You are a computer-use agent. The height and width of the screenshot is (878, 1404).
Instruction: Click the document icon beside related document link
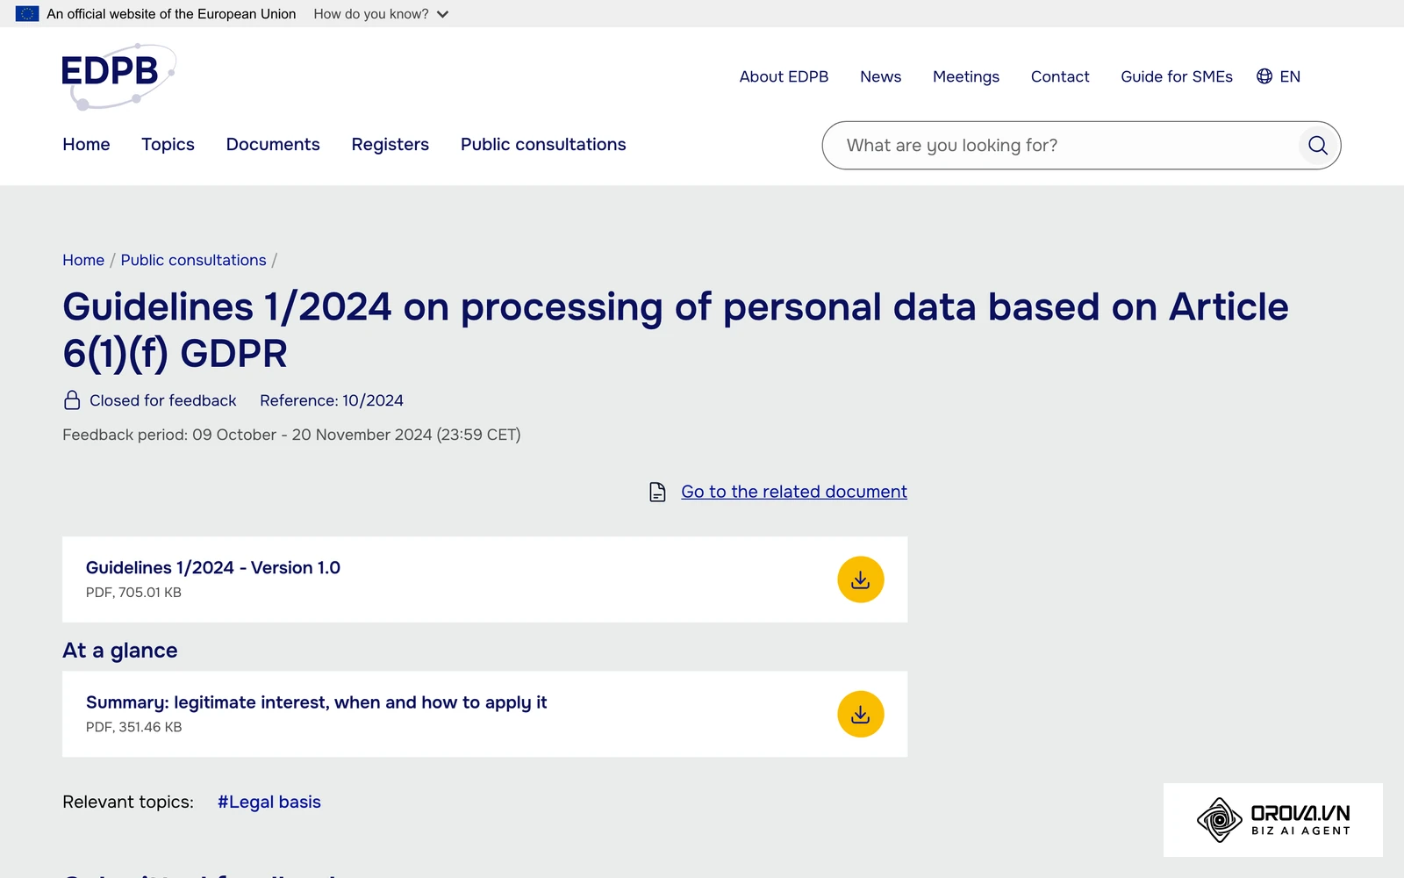coord(657,492)
